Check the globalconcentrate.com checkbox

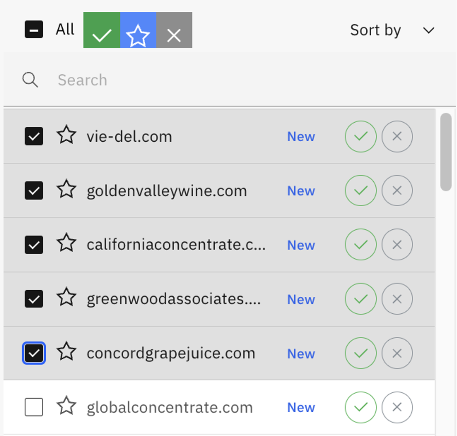tap(34, 407)
